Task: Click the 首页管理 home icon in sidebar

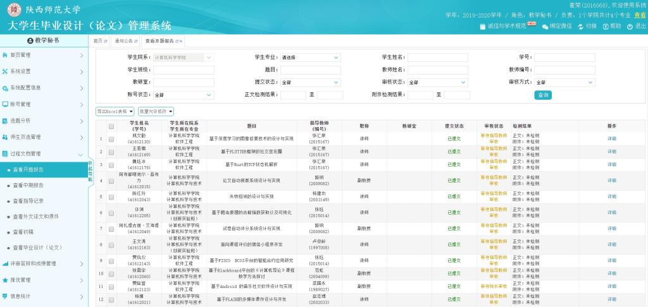Action: 6,55
